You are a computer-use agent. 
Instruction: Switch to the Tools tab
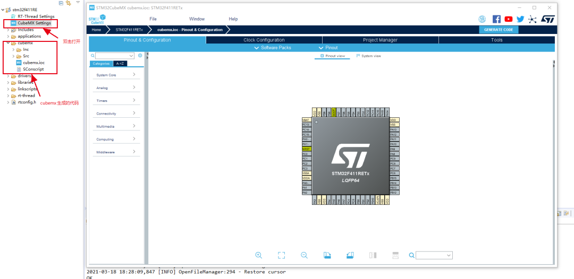[x=497, y=40]
